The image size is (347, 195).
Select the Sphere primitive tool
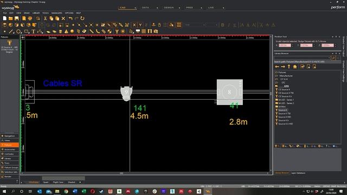click(72, 31)
